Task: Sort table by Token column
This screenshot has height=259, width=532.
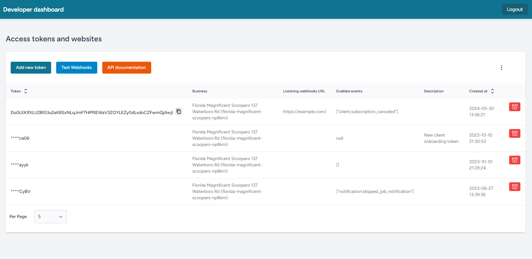Action: (26, 91)
